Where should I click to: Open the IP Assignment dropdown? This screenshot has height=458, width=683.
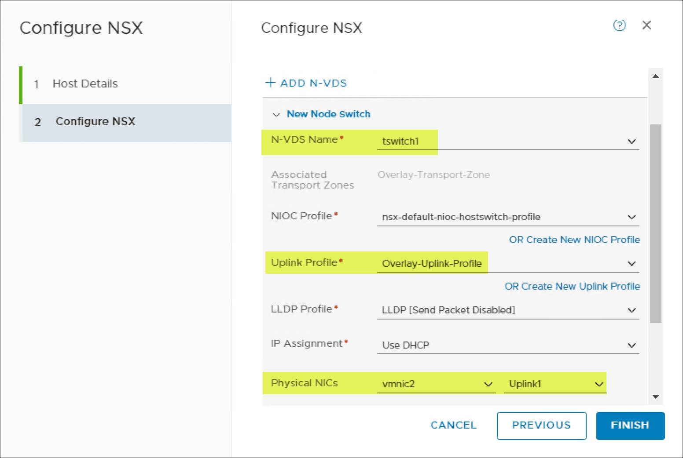pyautogui.click(x=632, y=345)
